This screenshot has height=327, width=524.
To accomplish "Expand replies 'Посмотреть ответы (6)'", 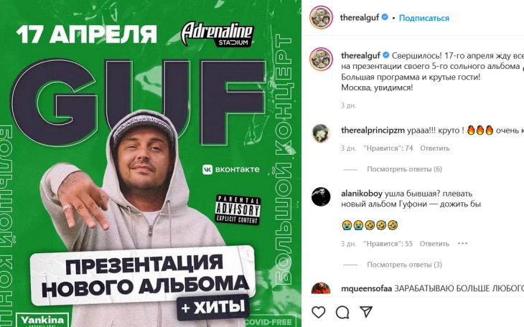I will click(404, 169).
